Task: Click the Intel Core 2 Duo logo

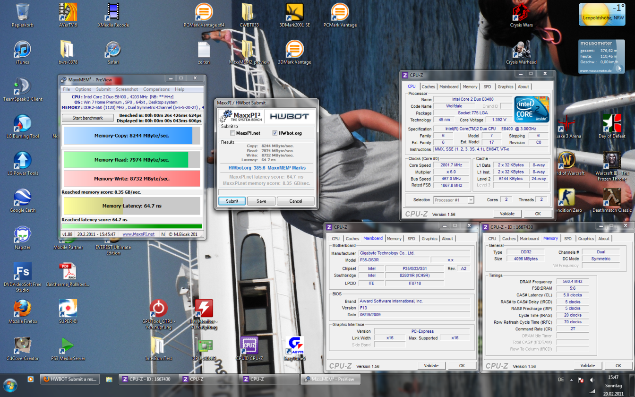Action: click(532, 109)
